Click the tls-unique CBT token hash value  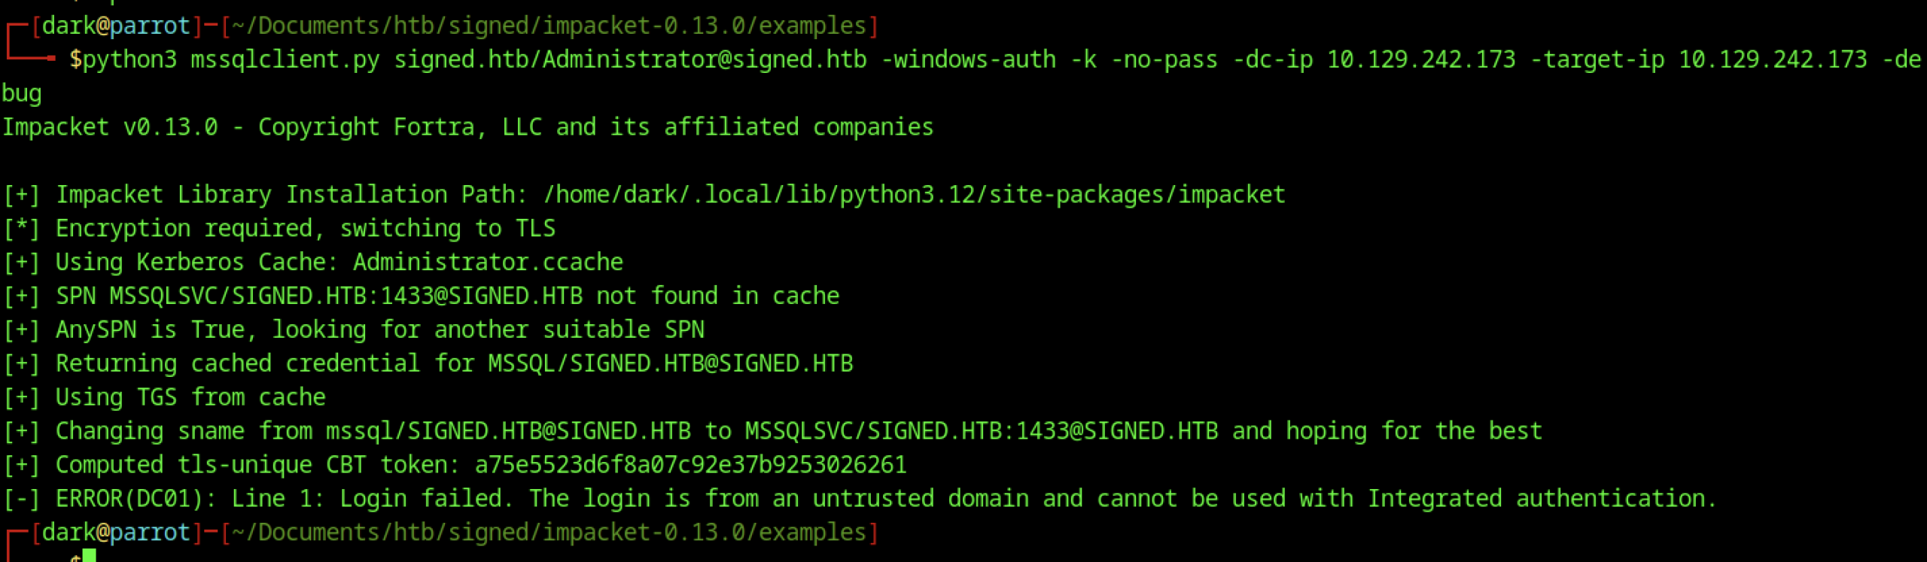click(690, 466)
